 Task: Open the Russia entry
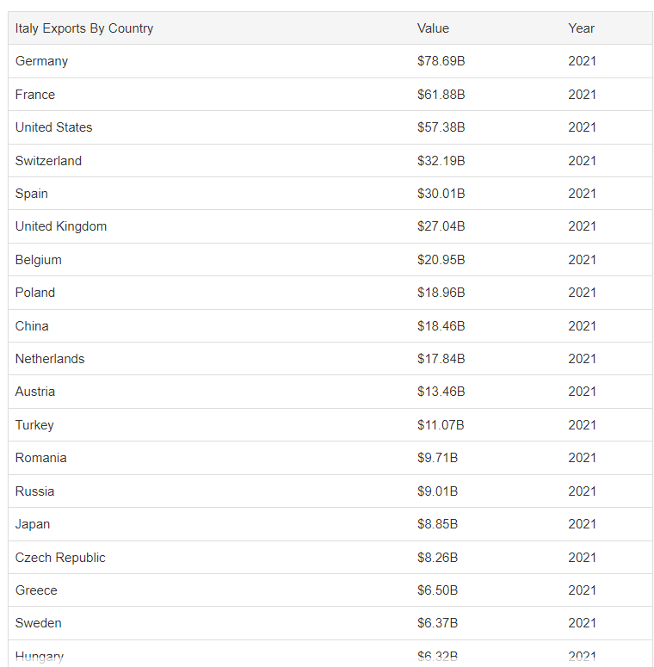[34, 491]
